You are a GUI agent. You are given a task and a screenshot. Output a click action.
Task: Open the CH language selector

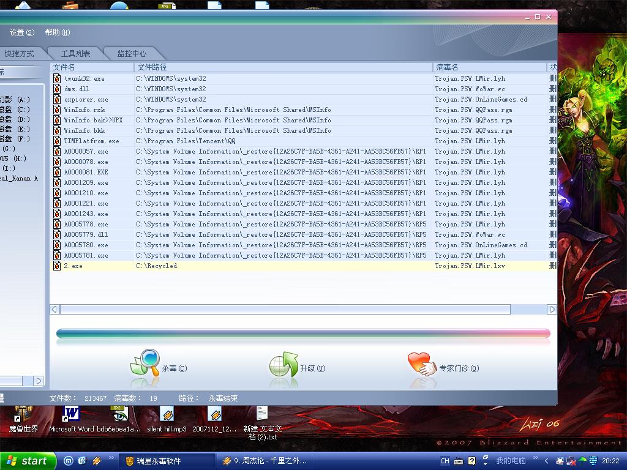click(x=445, y=461)
